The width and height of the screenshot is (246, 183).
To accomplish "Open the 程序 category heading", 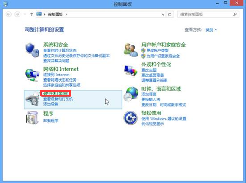I will tap(48, 114).
